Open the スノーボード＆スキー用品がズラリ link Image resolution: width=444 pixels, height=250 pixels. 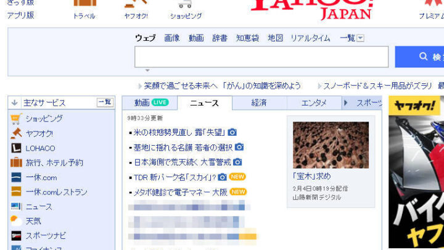pos(377,86)
